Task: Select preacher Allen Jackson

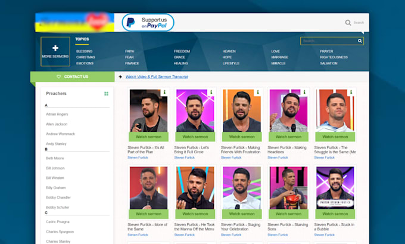Action: pos(57,124)
